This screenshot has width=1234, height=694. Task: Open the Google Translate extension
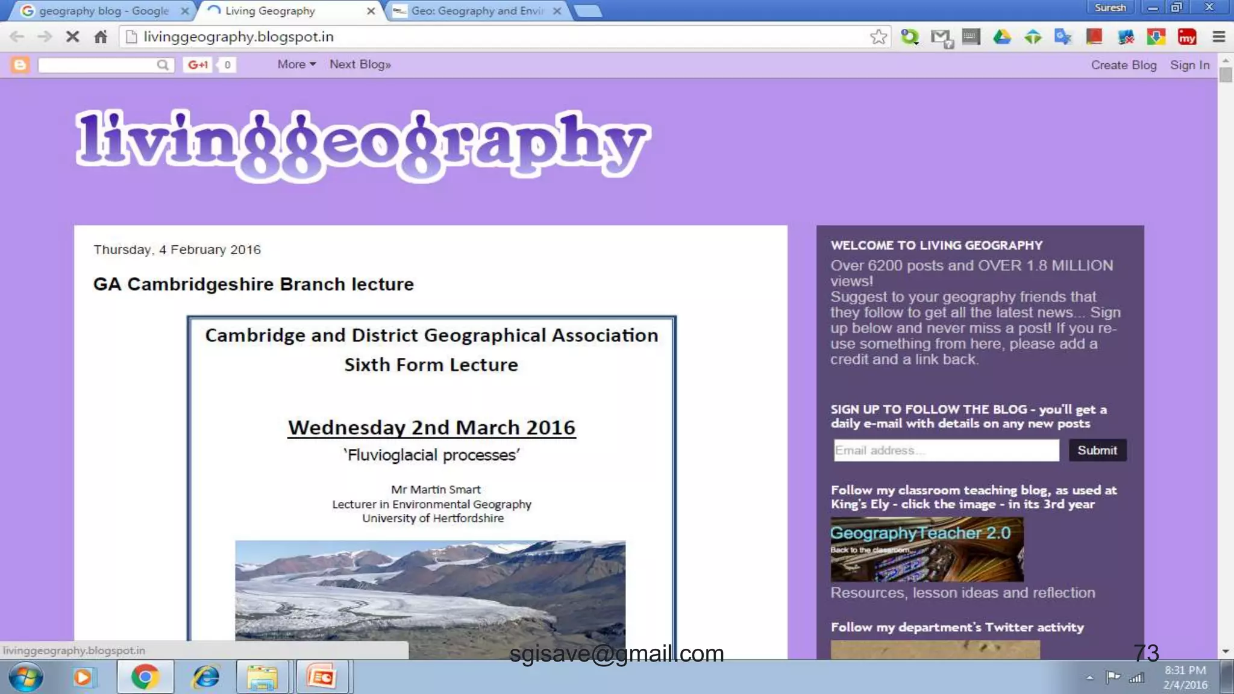pos(1063,37)
